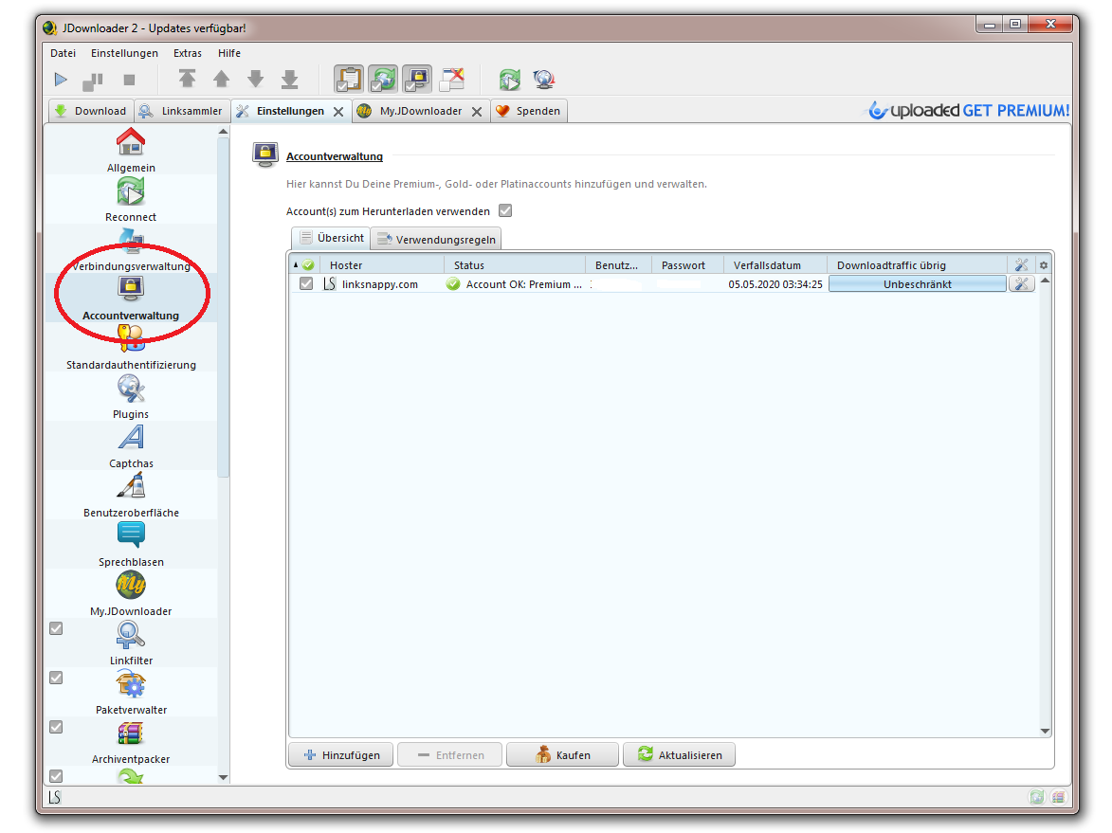The image size is (1112, 833).
Task: Close the My.JDownloader tab
Action: click(x=477, y=112)
